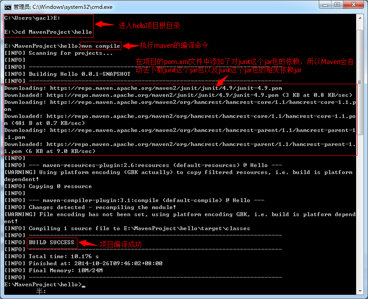Click the final 'E:\MavenProject\hello>' prompt

(43, 285)
